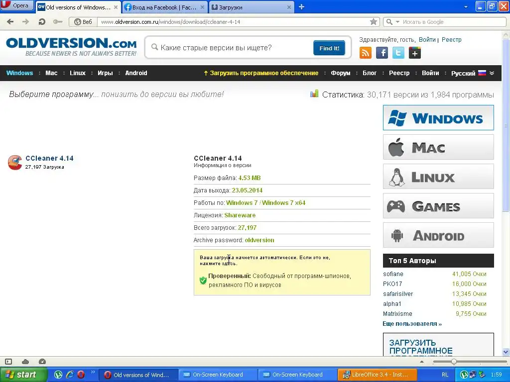
Task: Click the Реестр link near the greeting
Action: coord(451,40)
